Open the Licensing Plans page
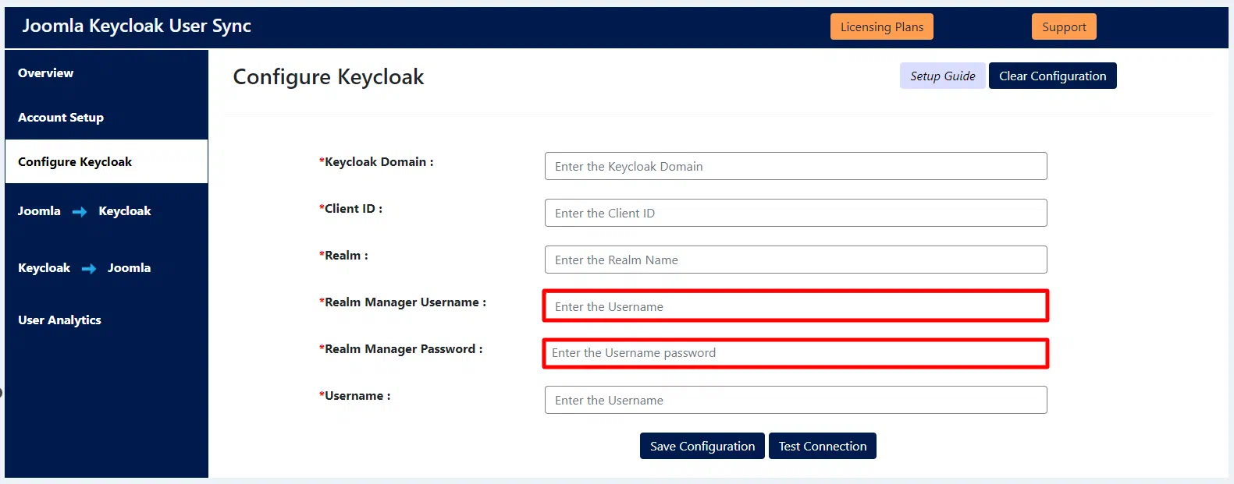Viewport: 1234px width, 484px height. pos(881,26)
